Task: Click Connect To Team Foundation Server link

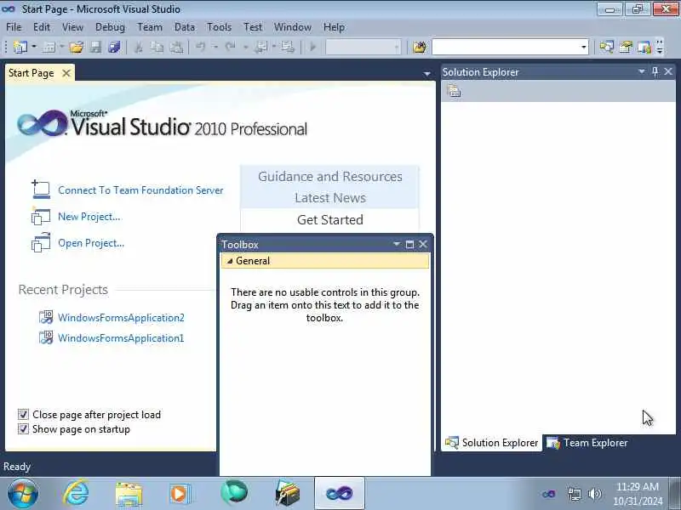Action: point(140,190)
